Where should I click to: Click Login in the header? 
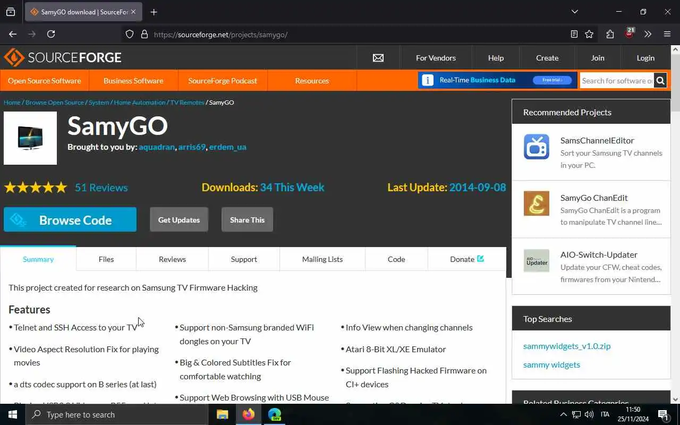645,58
